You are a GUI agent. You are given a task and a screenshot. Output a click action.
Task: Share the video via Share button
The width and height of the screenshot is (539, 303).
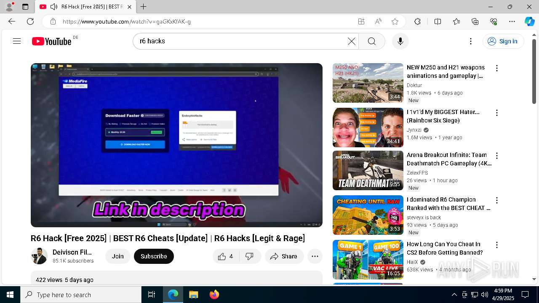pos(284,256)
